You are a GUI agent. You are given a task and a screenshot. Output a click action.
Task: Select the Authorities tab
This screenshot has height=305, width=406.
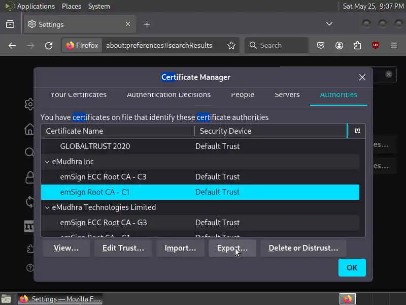click(339, 95)
